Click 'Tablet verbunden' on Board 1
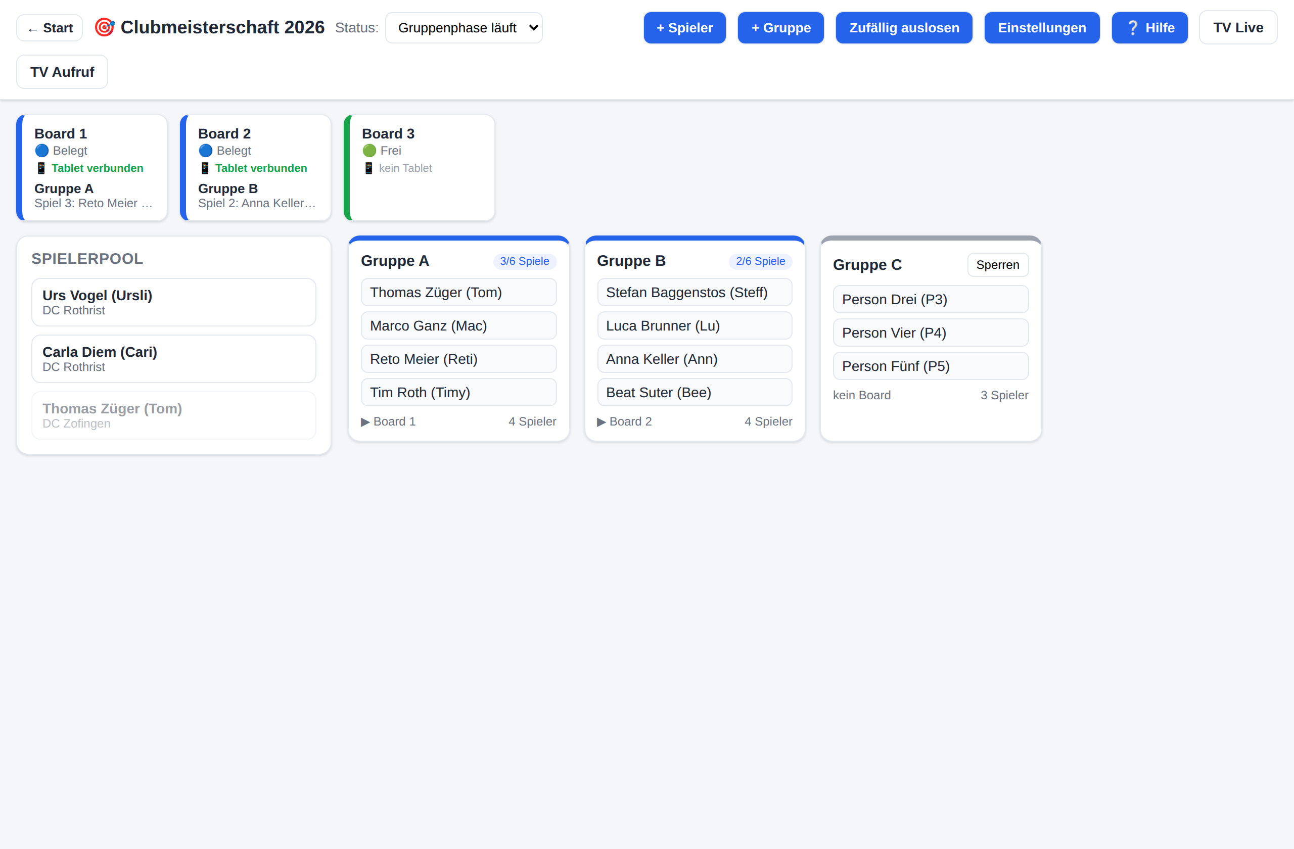 (98, 168)
